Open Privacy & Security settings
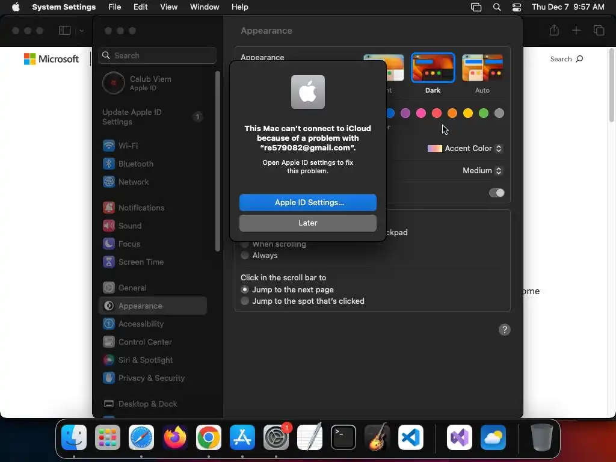 152,378
